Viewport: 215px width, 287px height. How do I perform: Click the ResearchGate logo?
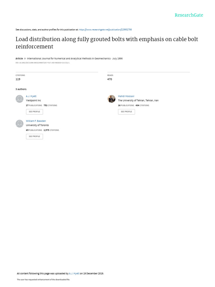pyautogui.click(x=189, y=15)
